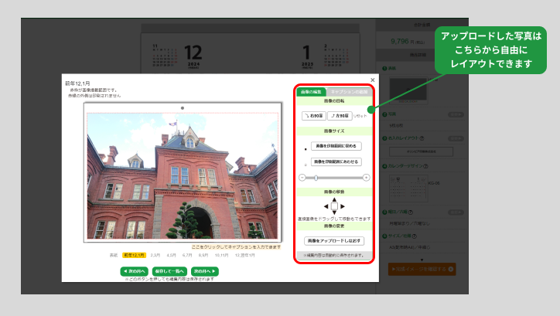Reset the image rotation
Viewport: 560px width, 316px height.
tap(360, 115)
